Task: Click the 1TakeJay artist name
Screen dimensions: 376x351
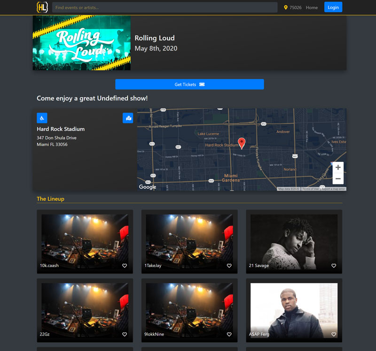Action: click(x=153, y=266)
